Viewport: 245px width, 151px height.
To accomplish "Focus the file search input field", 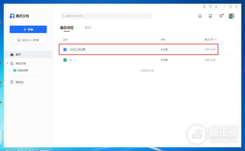I will tap(107, 16).
